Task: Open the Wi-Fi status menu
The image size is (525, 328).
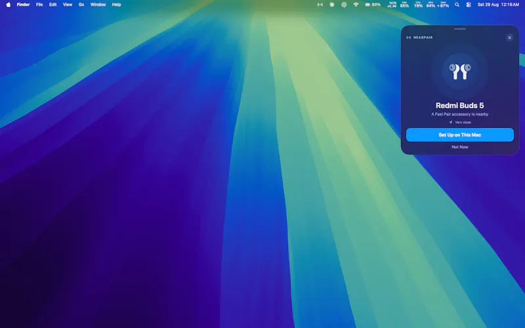Action: pyautogui.click(x=356, y=5)
